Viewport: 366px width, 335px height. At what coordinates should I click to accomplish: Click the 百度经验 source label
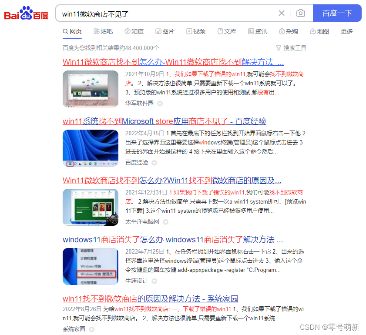[x=137, y=162]
